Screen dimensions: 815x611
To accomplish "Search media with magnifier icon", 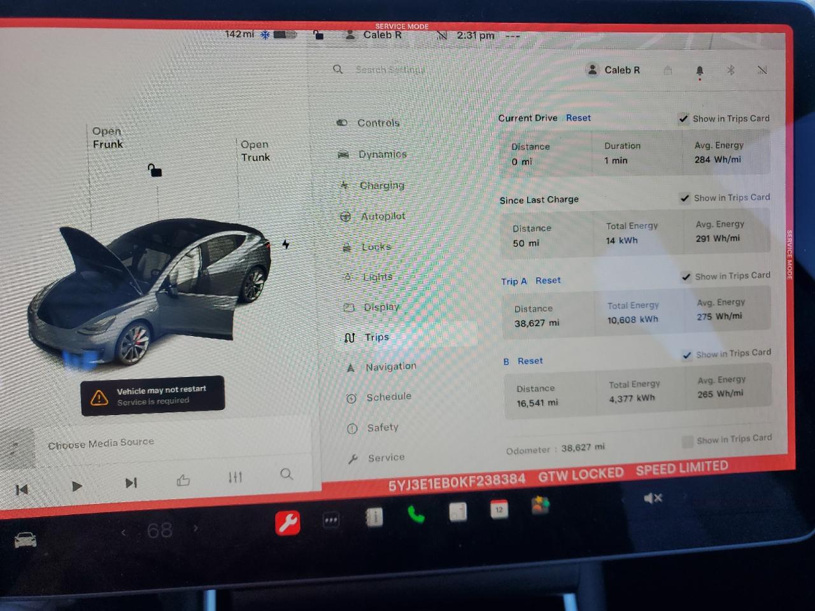I will pyautogui.click(x=287, y=474).
